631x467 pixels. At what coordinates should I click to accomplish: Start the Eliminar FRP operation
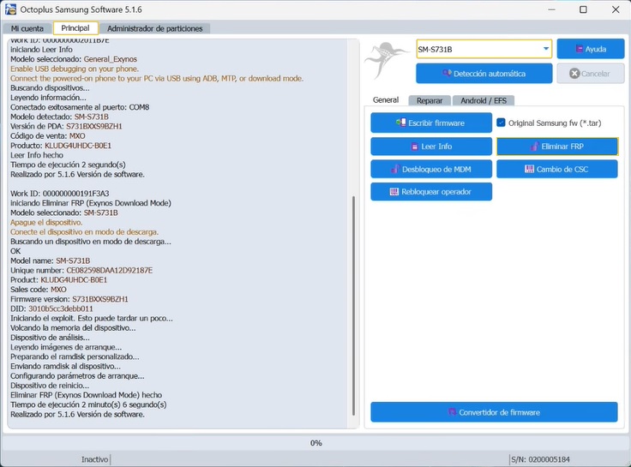pos(557,147)
